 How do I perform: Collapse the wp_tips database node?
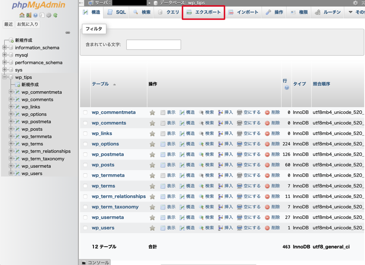[x=5, y=77]
